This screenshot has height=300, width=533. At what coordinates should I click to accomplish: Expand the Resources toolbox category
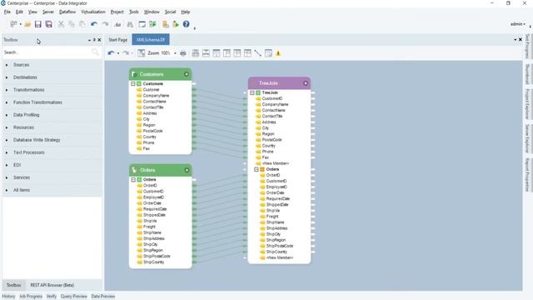coord(7,127)
